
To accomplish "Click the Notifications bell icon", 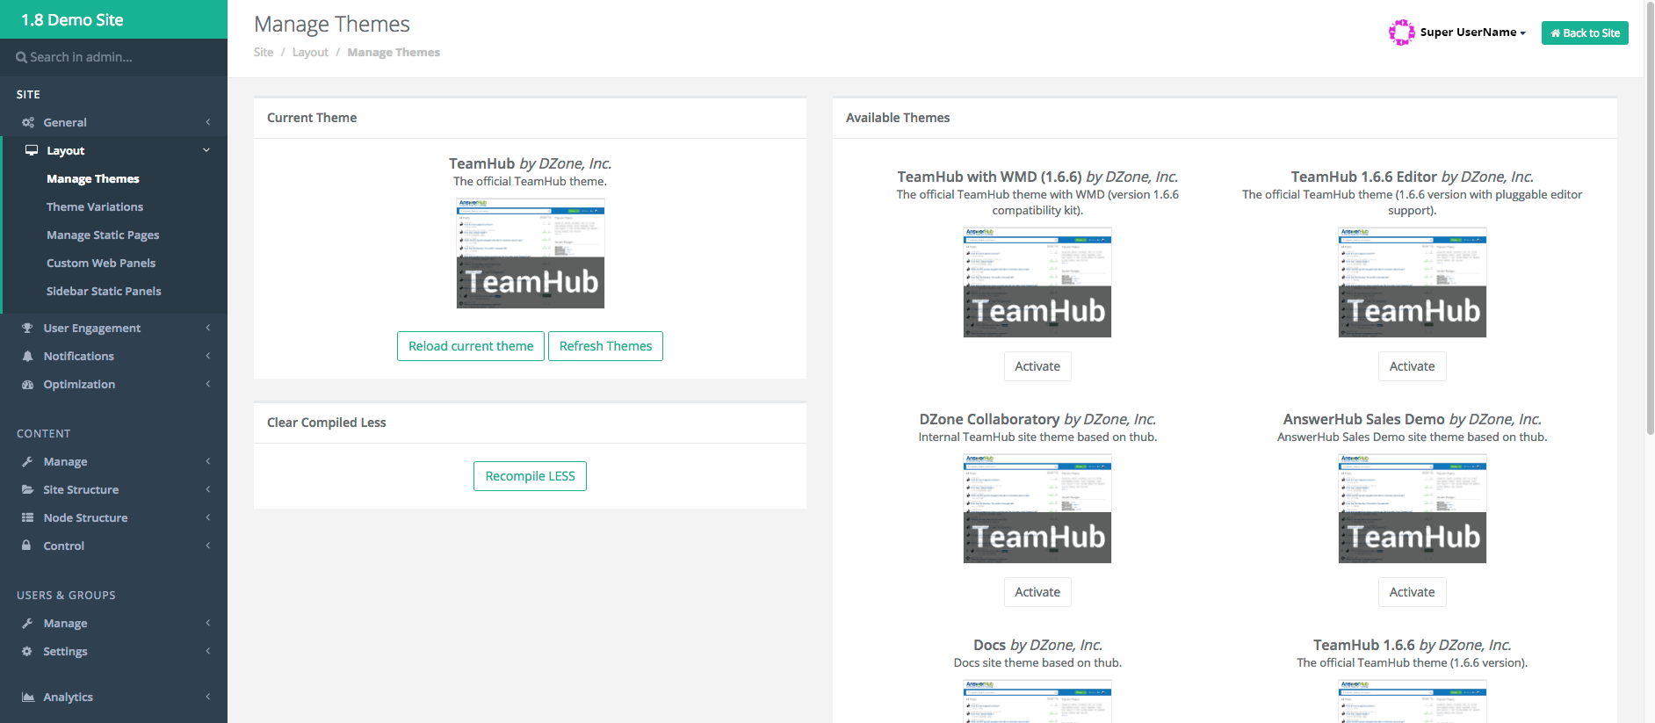I will [28, 356].
